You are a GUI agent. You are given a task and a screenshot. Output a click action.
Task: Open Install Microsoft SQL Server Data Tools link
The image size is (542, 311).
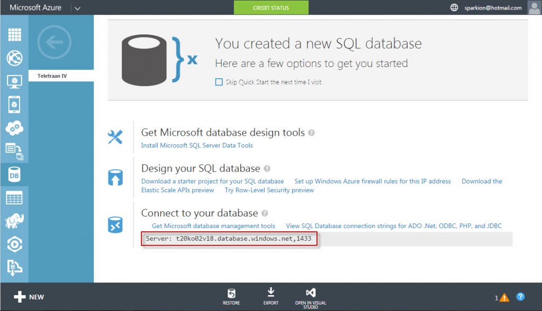point(196,145)
